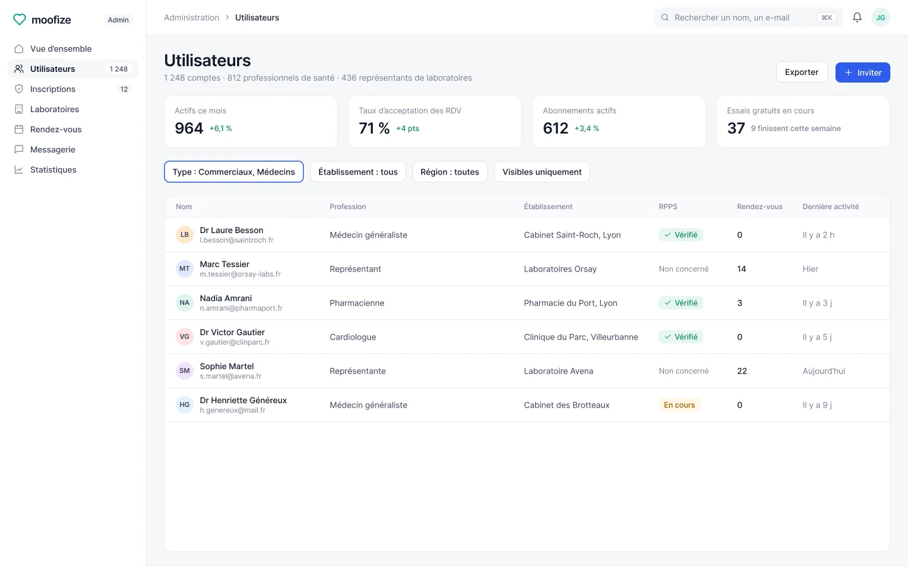
Task: Click the Administration breadcrumb link
Action: [x=192, y=18]
